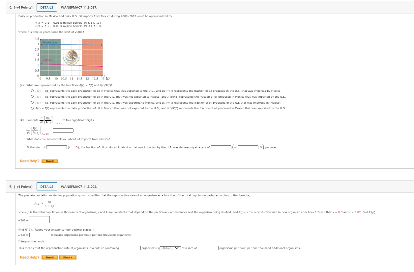
Task: Click the derivative answer field at t = 13
Action: coord(63,130)
